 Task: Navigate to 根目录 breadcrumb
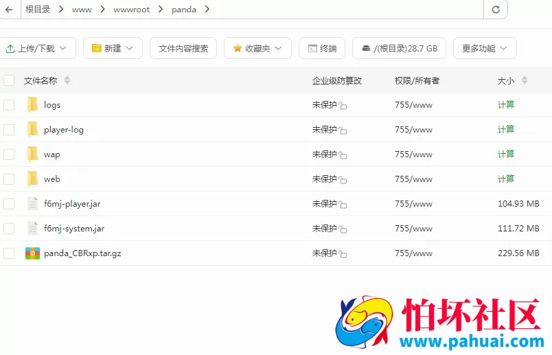38,10
